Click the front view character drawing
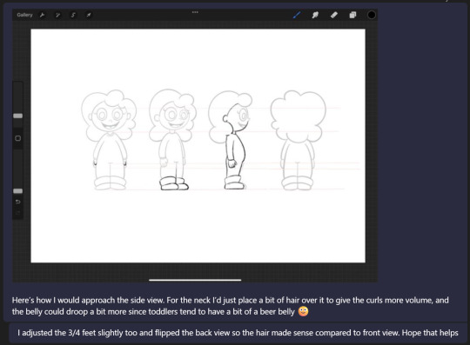Viewport: 470px width, 345px height. point(109,140)
